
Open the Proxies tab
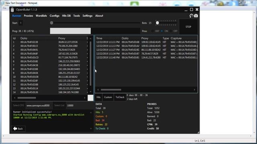click(29, 16)
